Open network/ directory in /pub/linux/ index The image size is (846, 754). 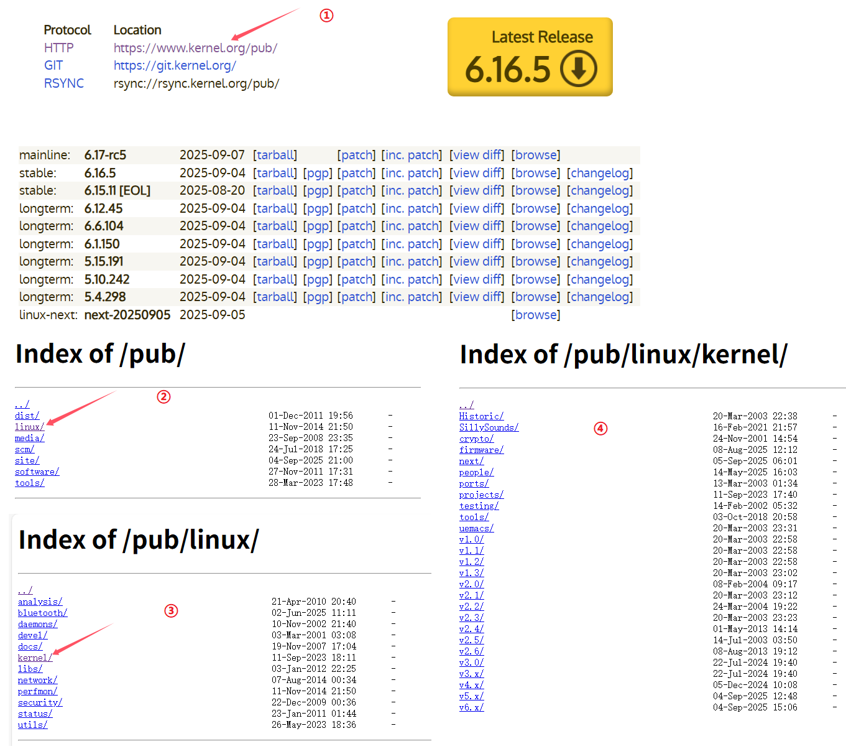click(x=37, y=680)
